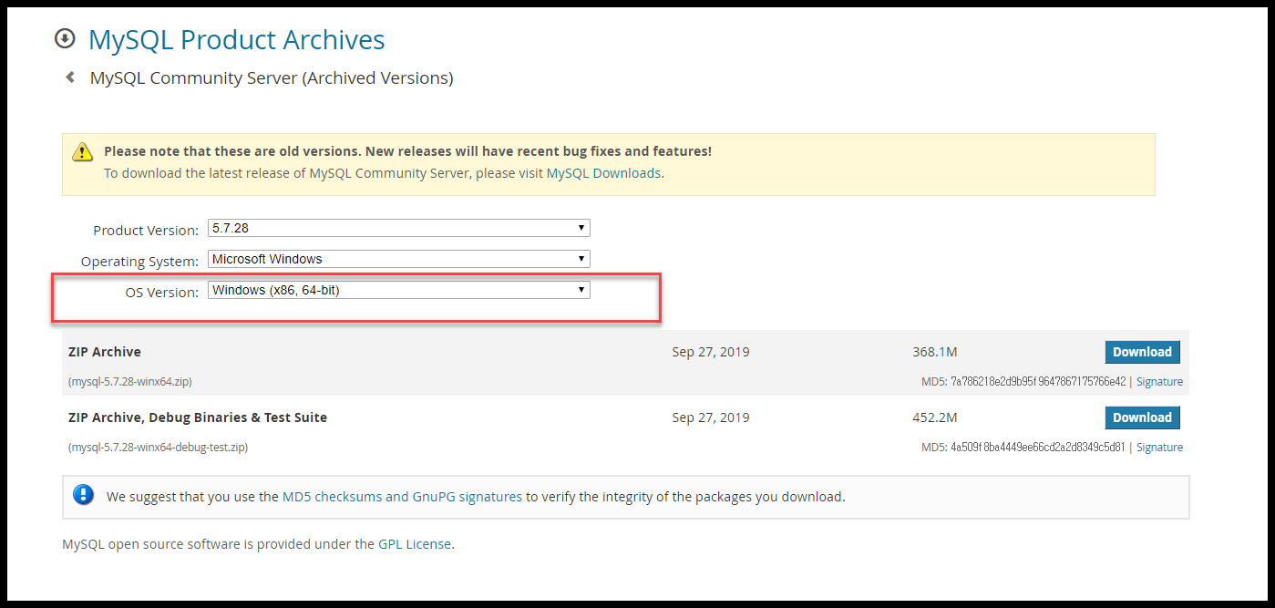Image resolution: width=1275 pixels, height=608 pixels.
Task: Click ZIP Archive, Debug Binaries & Test Suite title
Action: 198,417
